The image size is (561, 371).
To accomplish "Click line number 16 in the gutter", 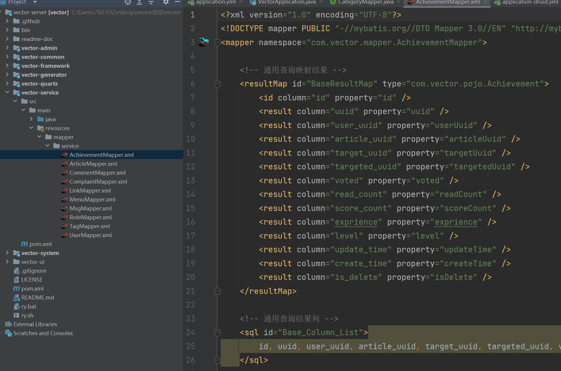I will click(191, 222).
